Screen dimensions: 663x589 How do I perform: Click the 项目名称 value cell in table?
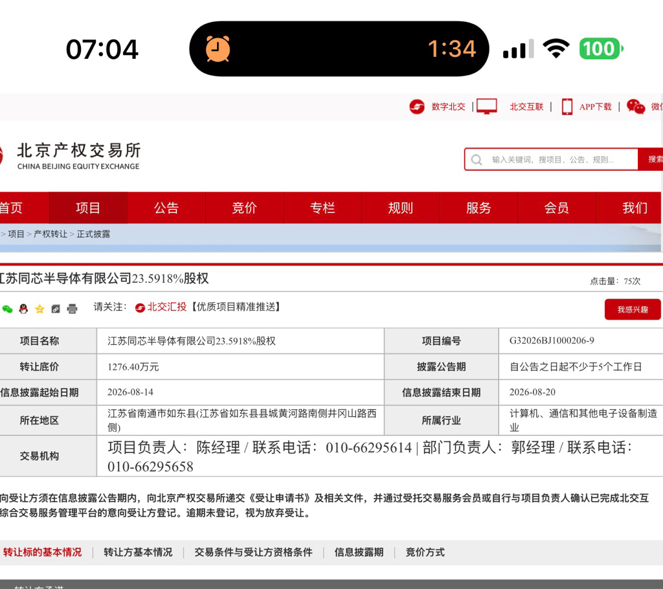tap(240, 341)
